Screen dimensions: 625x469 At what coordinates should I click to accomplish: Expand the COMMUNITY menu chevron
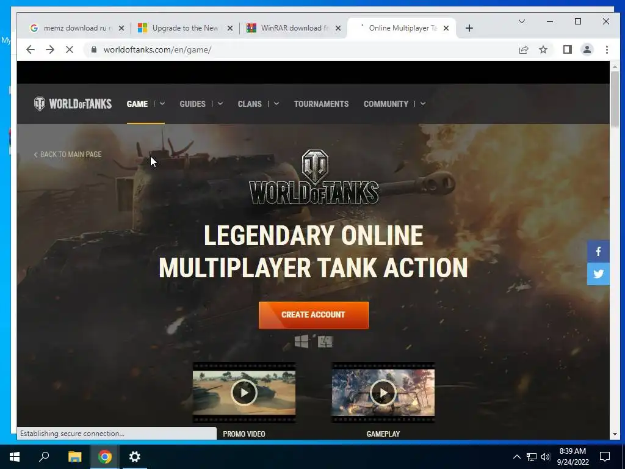coord(423,104)
